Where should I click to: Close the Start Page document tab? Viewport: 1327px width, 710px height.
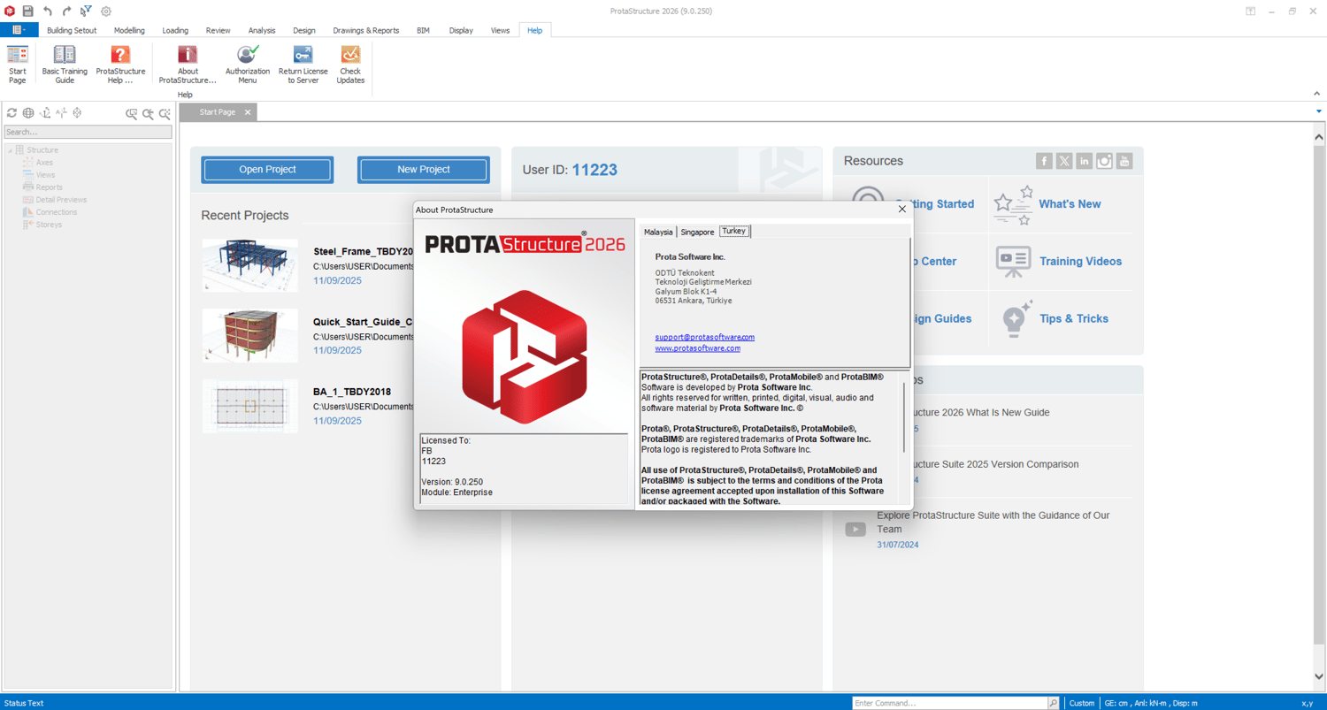pyautogui.click(x=248, y=112)
